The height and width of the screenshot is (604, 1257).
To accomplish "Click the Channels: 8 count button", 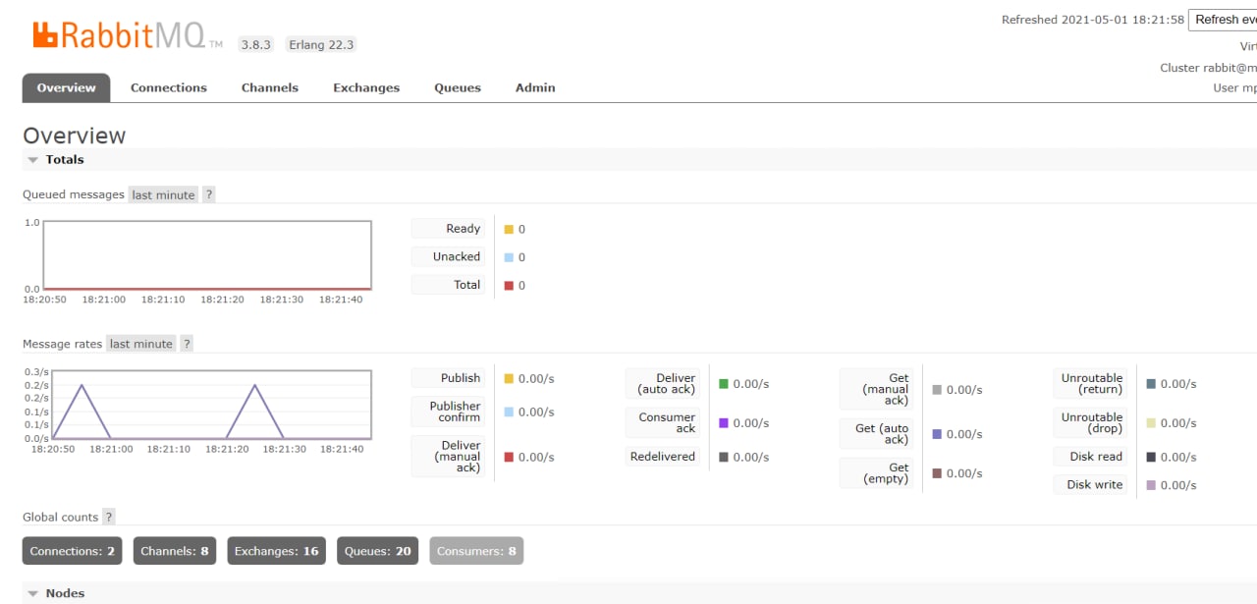I will click(x=175, y=551).
